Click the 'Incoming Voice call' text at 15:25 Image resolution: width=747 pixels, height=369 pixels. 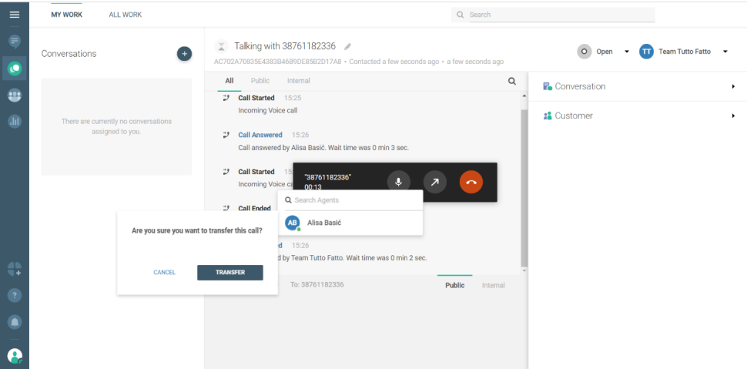point(268,111)
